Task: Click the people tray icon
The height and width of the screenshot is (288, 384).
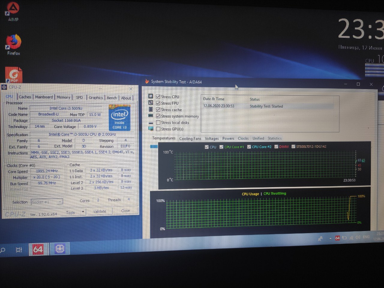Action: (x=320, y=239)
